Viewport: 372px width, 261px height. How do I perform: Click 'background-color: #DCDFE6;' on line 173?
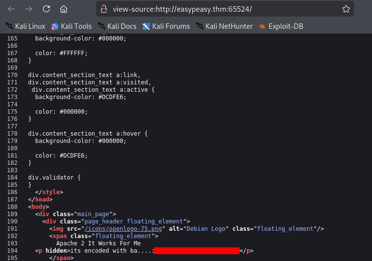(x=81, y=97)
